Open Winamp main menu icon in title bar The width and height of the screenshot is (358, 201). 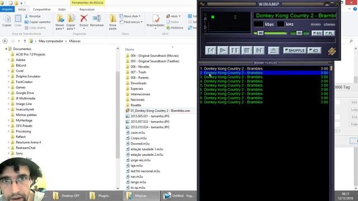coord(202,4)
